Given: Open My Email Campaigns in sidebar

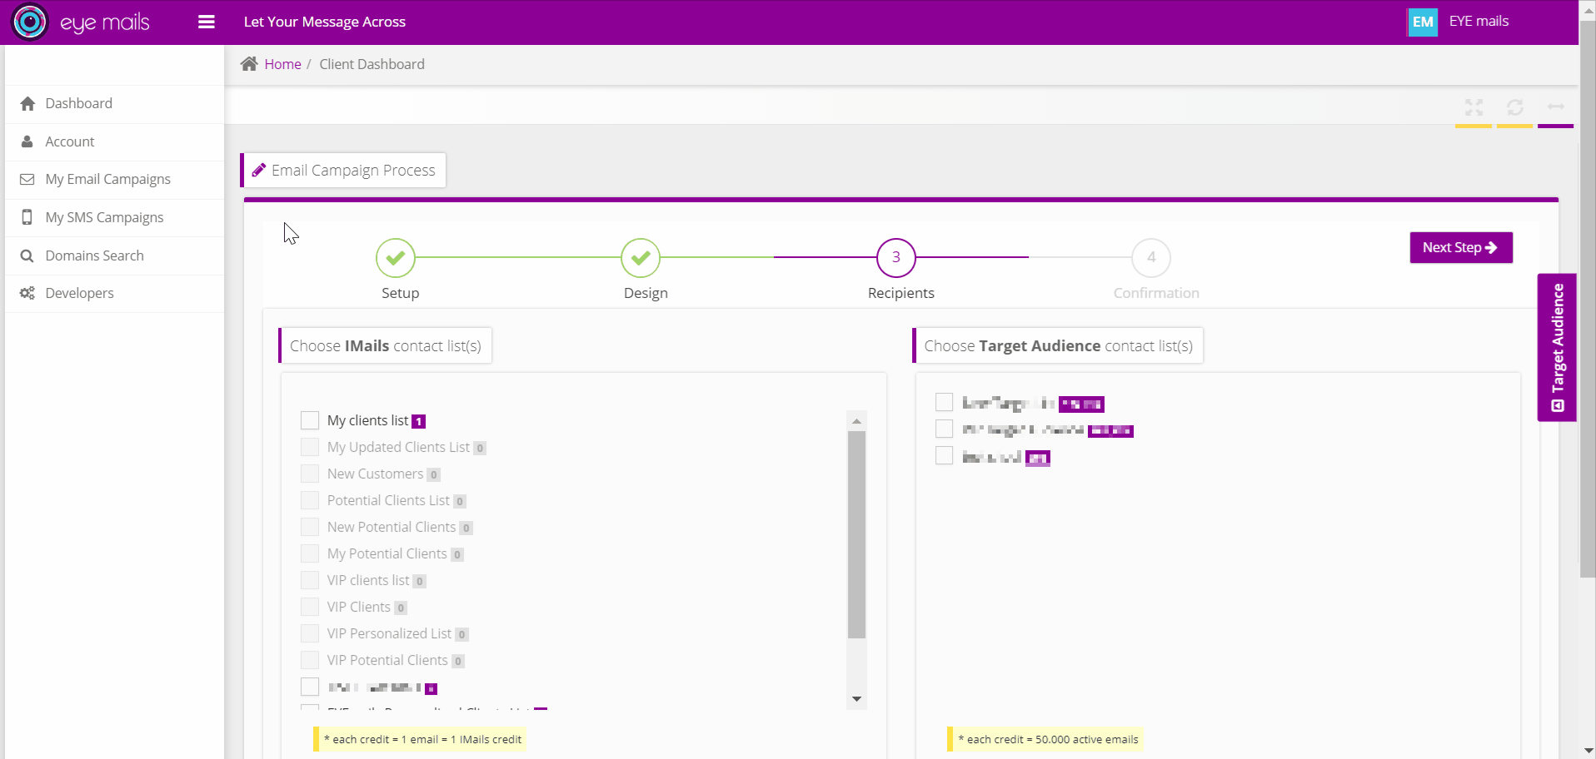Looking at the screenshot, I should click(107, 179).
